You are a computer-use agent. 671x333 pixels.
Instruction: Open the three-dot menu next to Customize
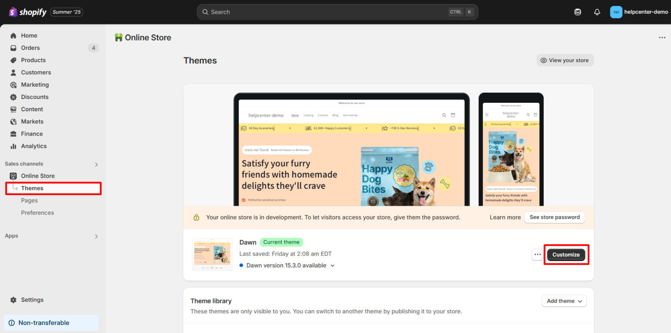pos(537,254)
